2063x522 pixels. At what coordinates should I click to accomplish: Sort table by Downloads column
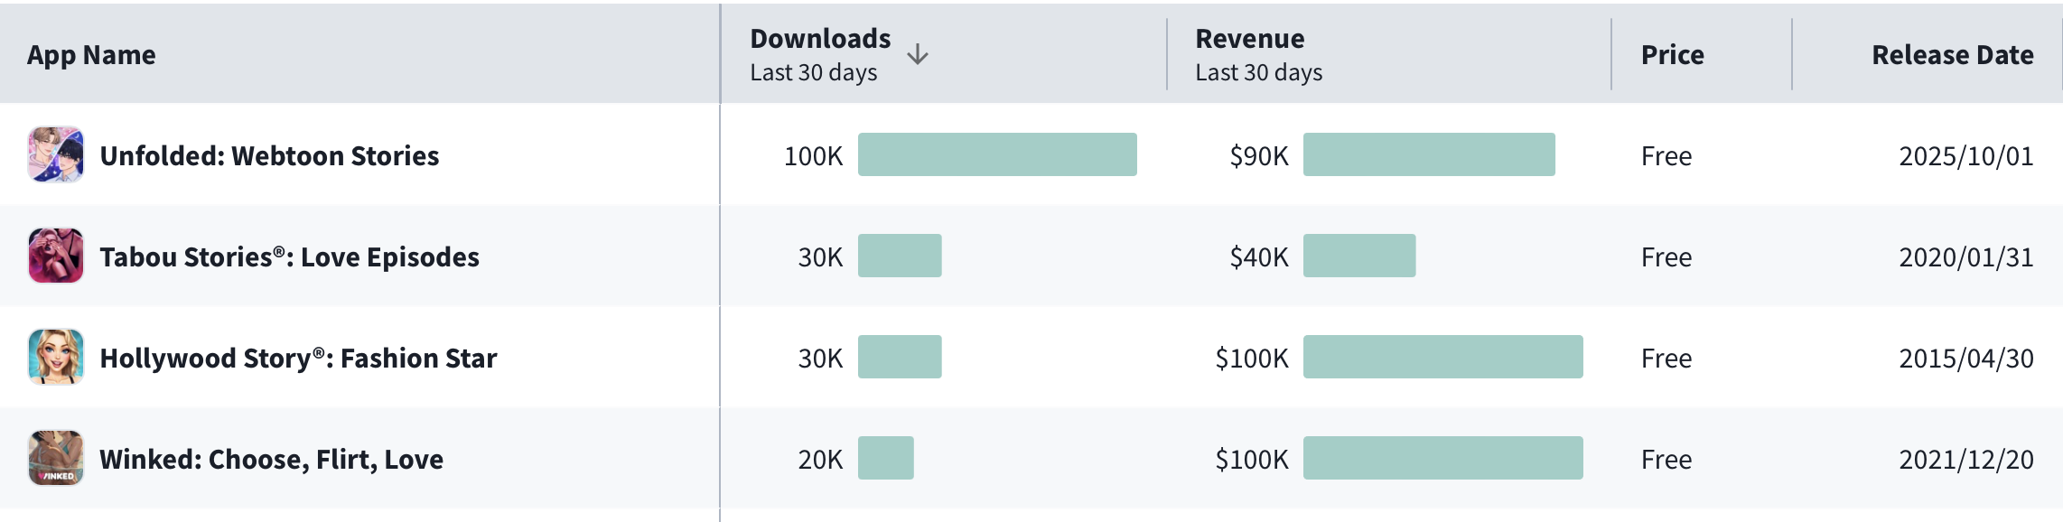click(x=820, y=39)
